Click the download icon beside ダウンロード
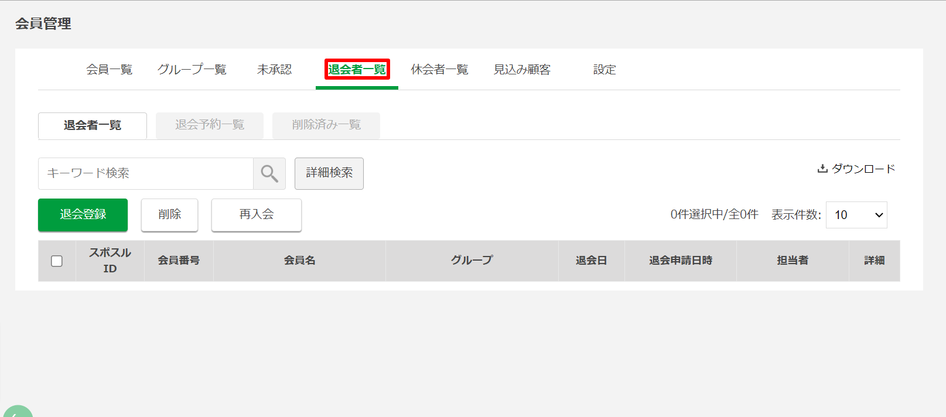 point(822,169)
